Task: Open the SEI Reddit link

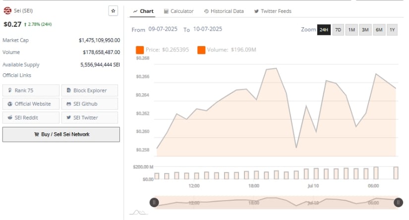Action: tap(31, 117)
